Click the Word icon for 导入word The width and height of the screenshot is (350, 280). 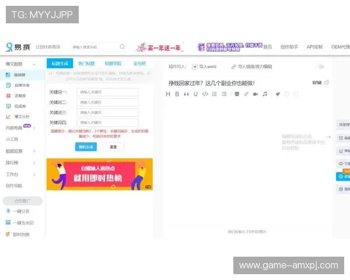(x=195, y=66)
